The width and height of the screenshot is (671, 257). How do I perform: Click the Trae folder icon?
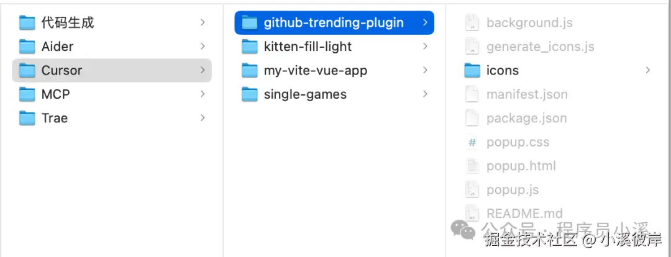[x=27, y=118]
